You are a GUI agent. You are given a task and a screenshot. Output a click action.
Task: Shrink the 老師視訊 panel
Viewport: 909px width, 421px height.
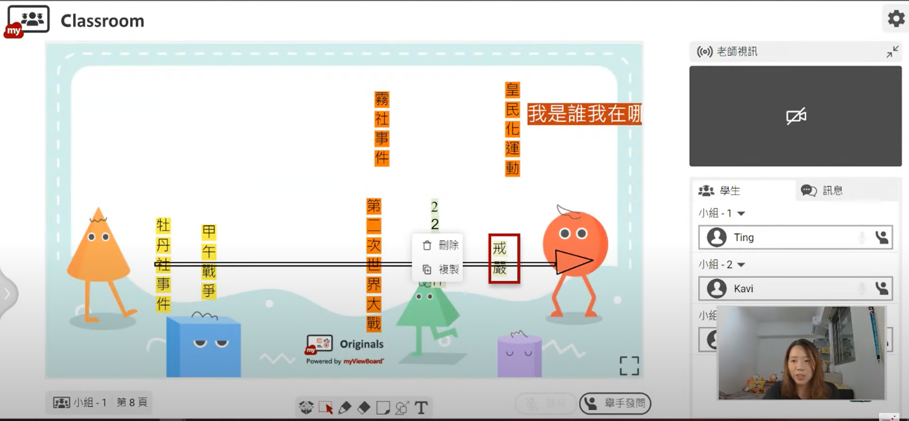tap(892, 51)
